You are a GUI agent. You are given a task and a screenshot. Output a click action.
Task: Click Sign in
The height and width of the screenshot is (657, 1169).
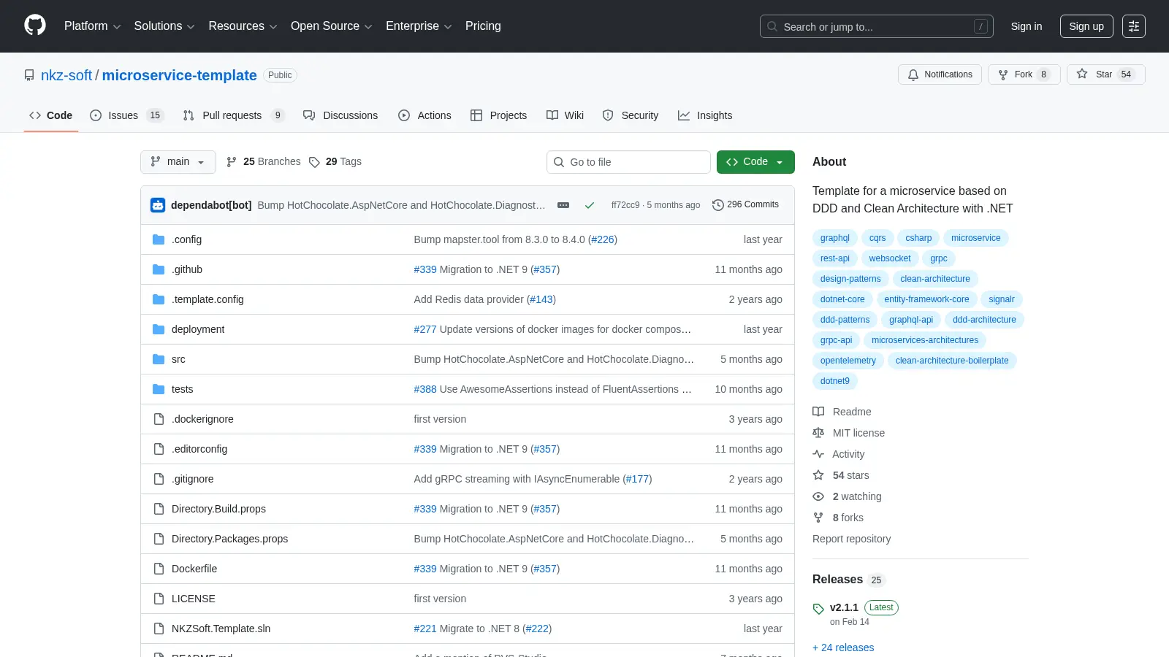point(1027,26)
